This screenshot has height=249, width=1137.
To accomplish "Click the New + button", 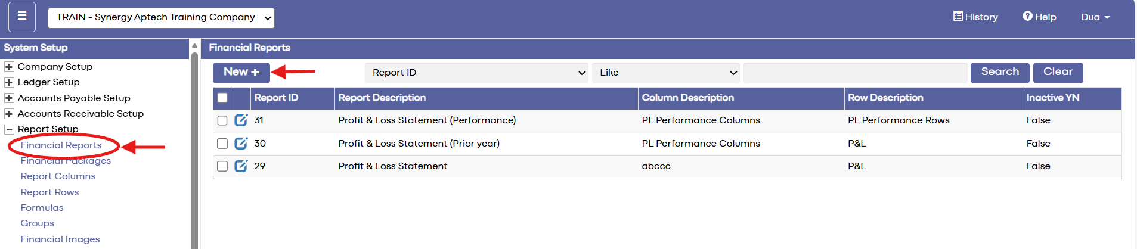I will (241, 72).
